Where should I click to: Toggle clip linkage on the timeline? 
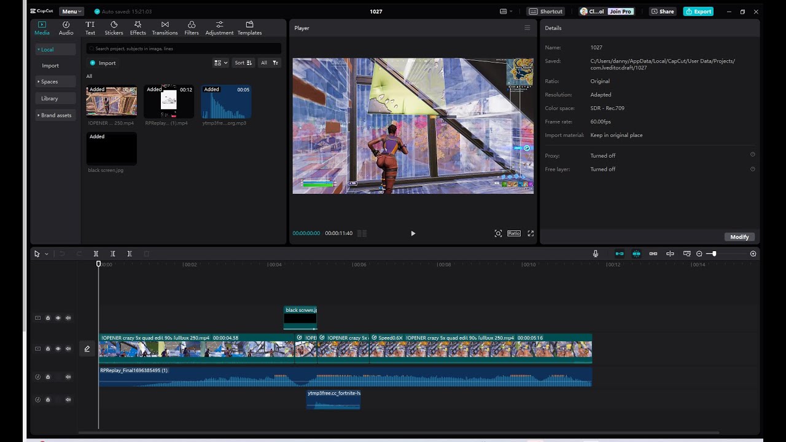pyautogui.click(x=653, y=254)
